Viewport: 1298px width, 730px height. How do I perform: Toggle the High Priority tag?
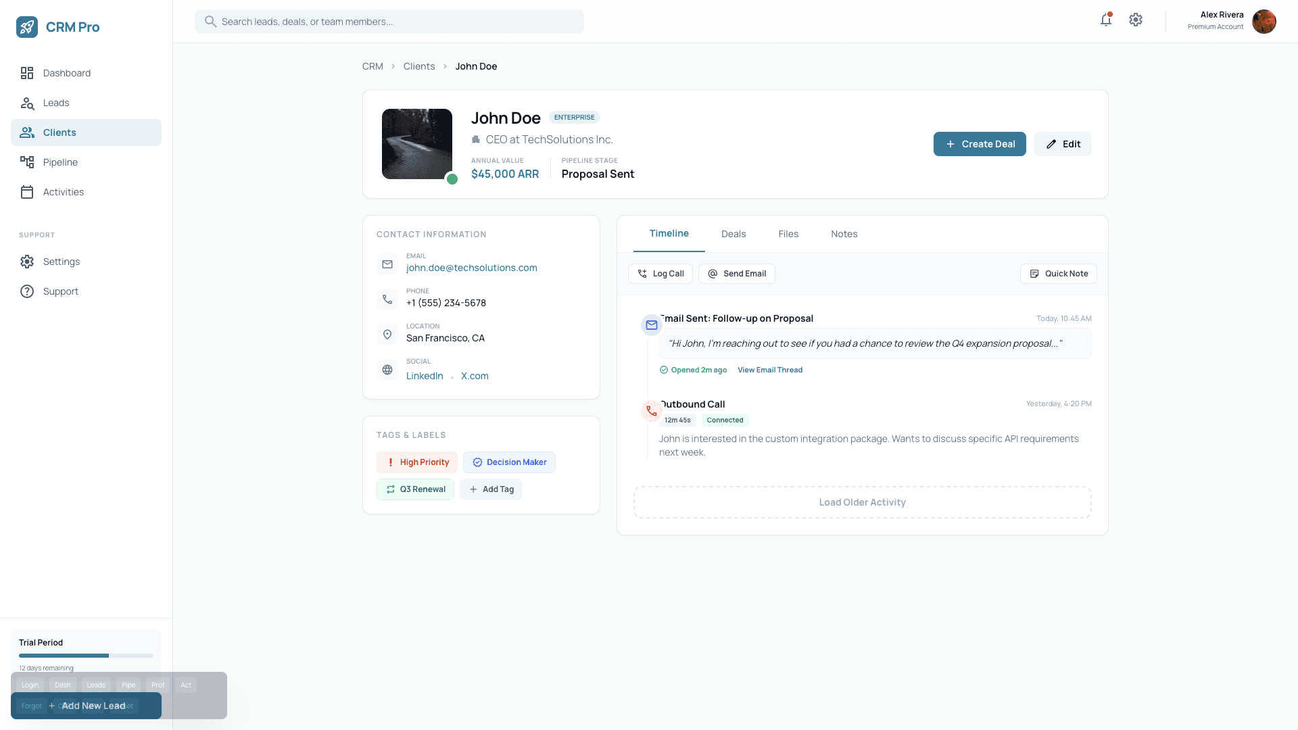tap(416, 462)
